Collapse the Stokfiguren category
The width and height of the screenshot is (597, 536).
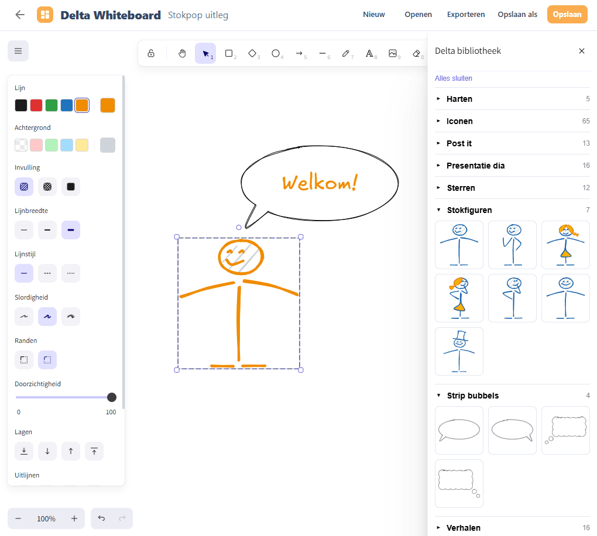[513, 210]
